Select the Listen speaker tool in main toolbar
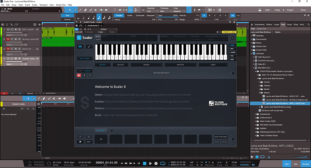Image resolution: width=311 pixels, height=168 pixels. [106, 10]
